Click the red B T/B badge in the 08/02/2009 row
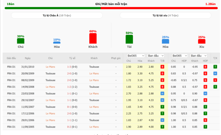 163,80
